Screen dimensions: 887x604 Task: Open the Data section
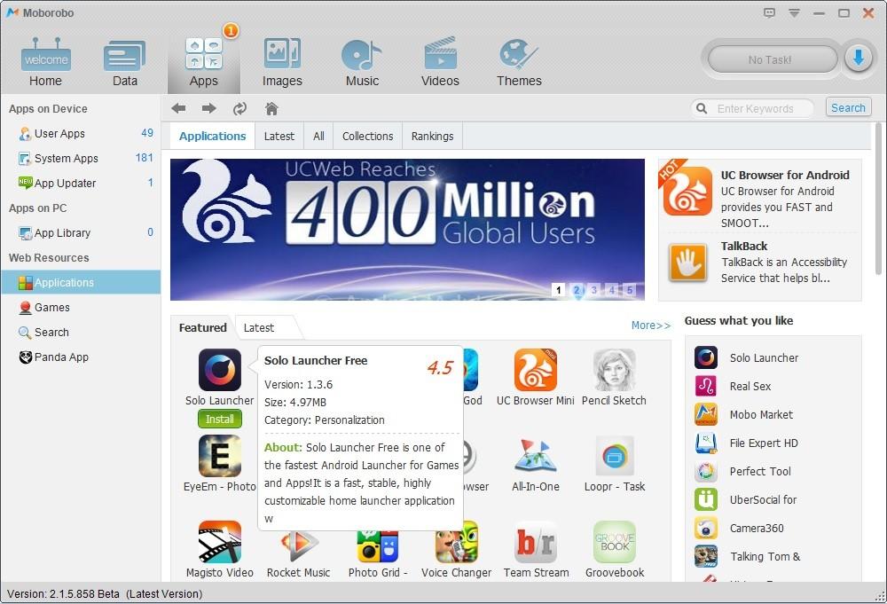(124, 62)
